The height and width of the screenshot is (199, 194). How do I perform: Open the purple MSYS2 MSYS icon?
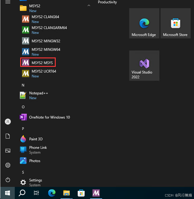click(26, 63)
